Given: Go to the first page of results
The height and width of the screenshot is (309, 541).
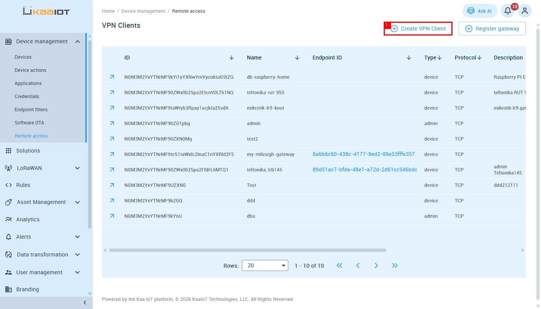Looking at the screenshot, I should pos(339,265).
